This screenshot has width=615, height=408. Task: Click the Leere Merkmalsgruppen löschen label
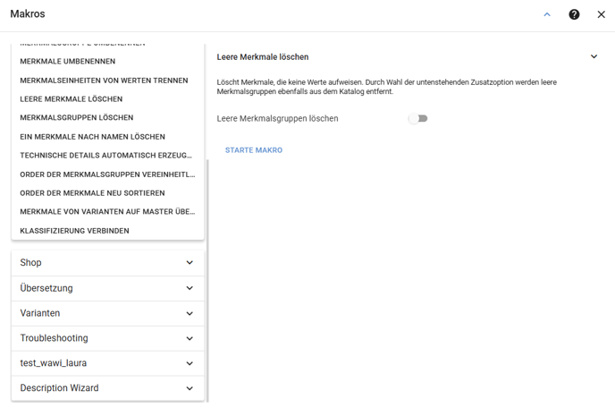click(277, 119)
